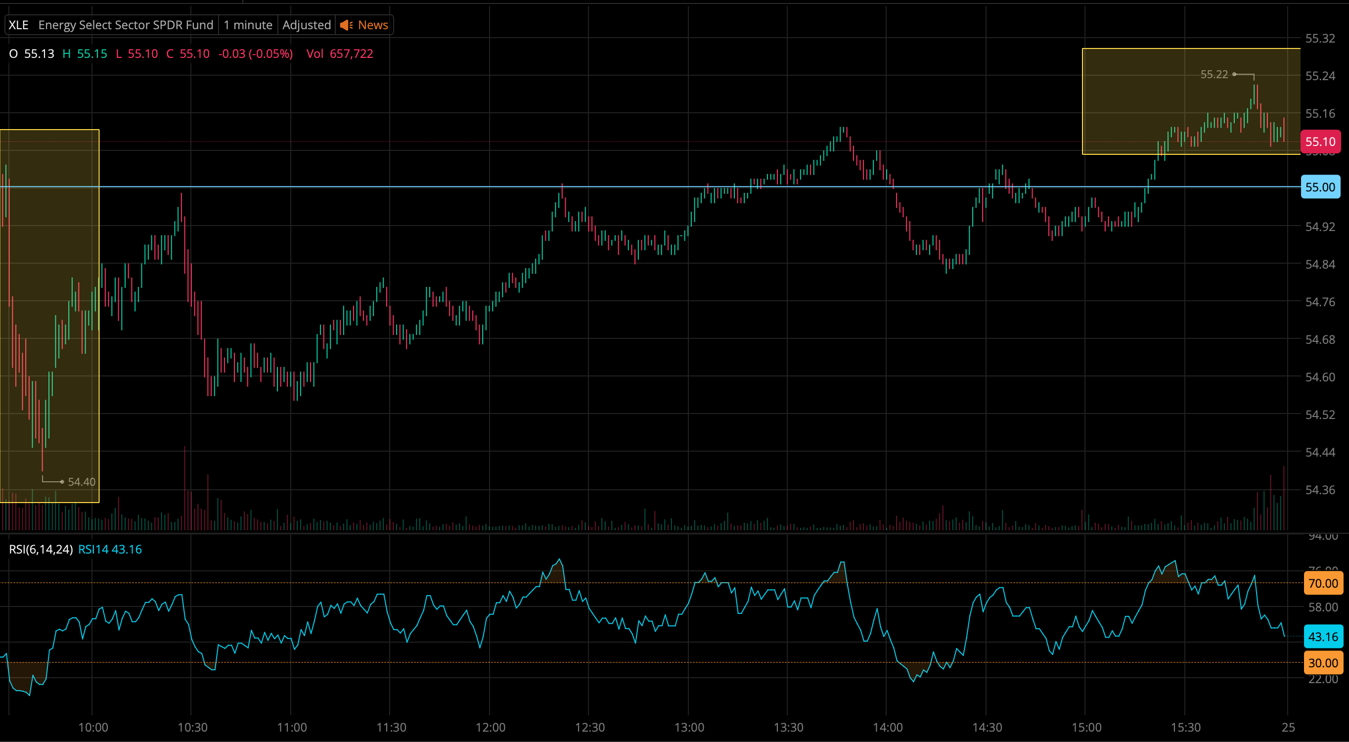Click the orange 70.00 RSI overbought label
Viewport: 1349px width, 742px height.
(x=1322, y=583)
